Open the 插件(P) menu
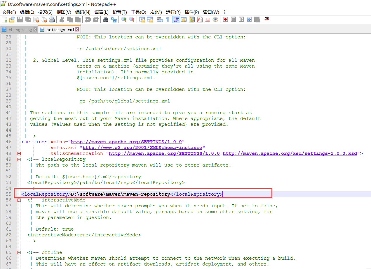Screen dimensions: 371x269 pyautogui.click(x=192, y=12)
